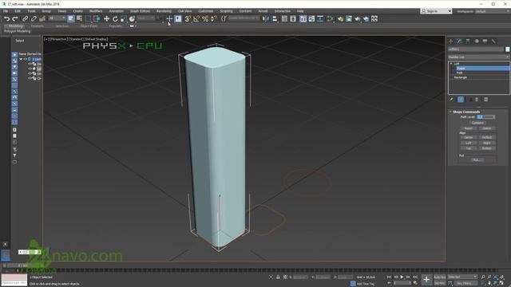Switch to Create command panel tab

pos(450,41)
